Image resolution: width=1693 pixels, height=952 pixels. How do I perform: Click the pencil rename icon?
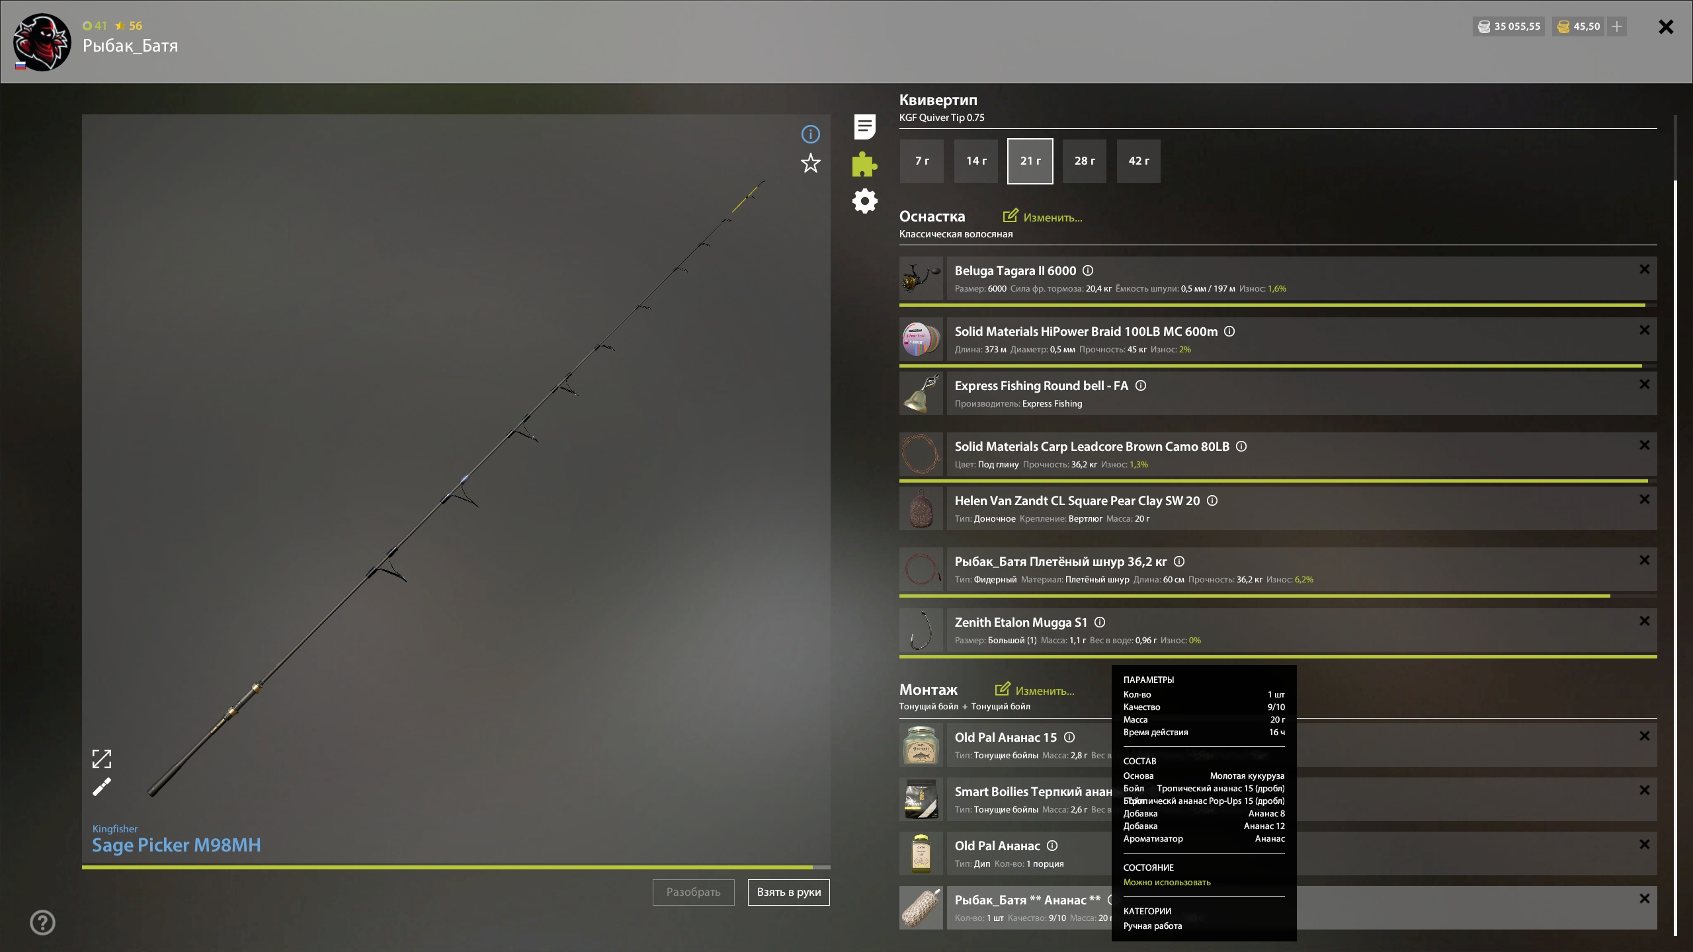[101, 787]
